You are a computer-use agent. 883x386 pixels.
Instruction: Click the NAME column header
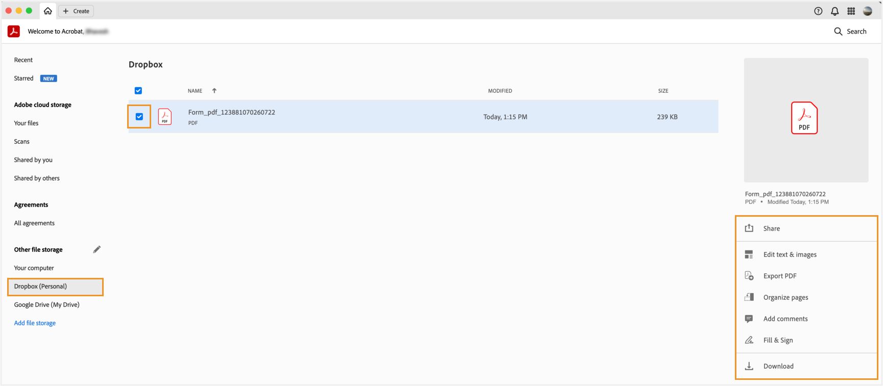point(195,91)
